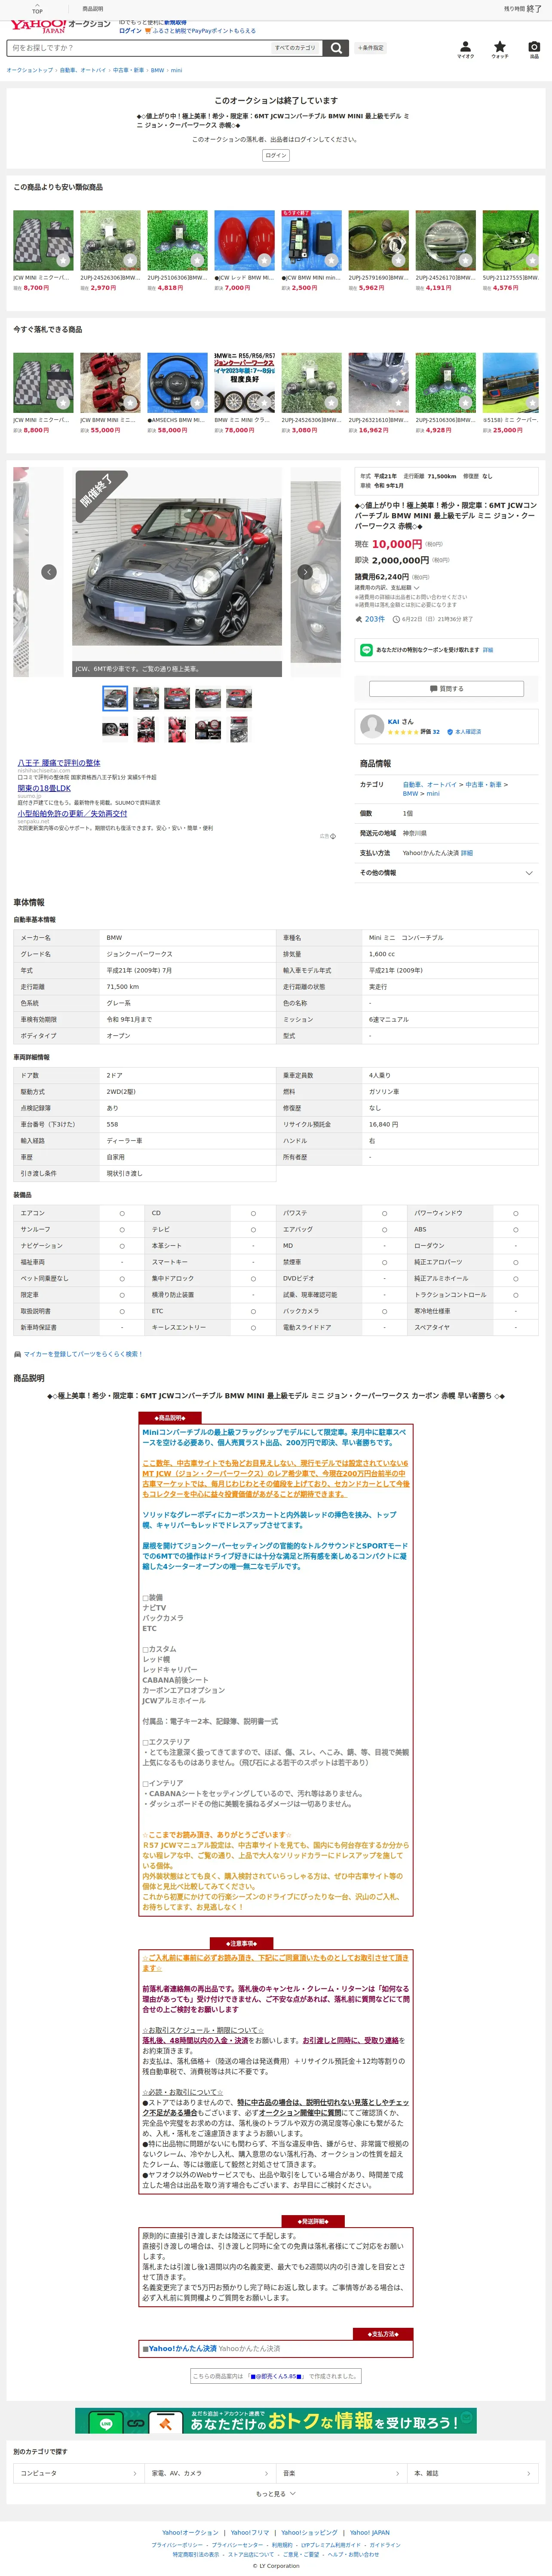Open 3,080円 item card in 今すぐ落札できる商品
This screenshot has height=2576, width=552.
tap(311, 393)
